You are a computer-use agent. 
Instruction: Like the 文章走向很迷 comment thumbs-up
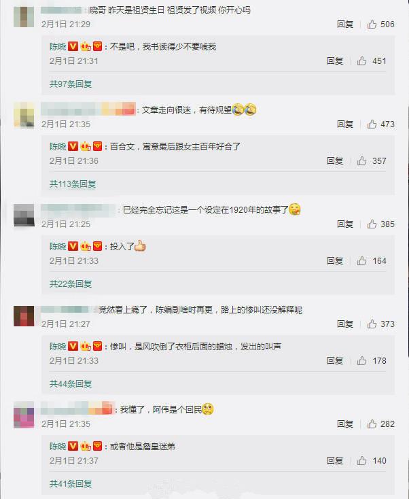(x=372, y=124)
